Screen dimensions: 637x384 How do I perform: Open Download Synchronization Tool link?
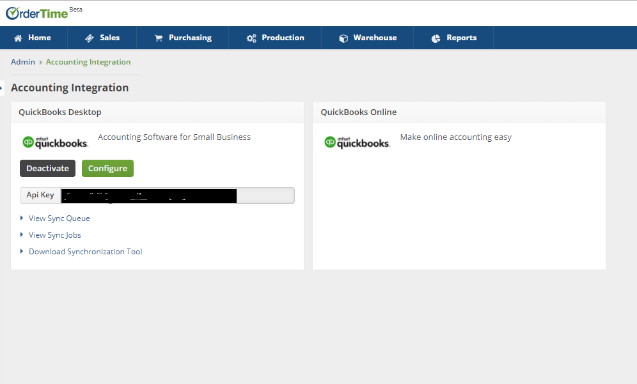tap(85, 252)
